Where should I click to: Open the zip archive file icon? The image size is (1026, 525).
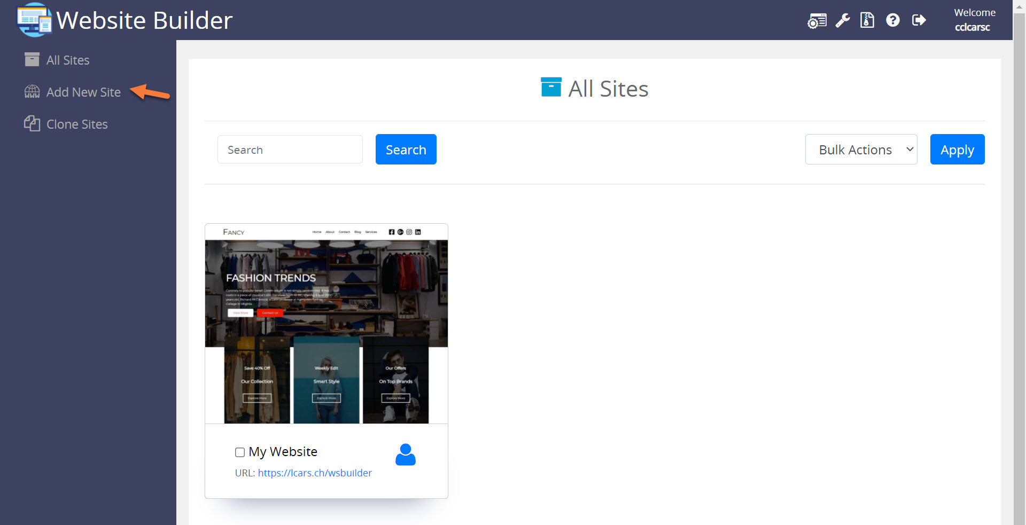coord(867,20)
